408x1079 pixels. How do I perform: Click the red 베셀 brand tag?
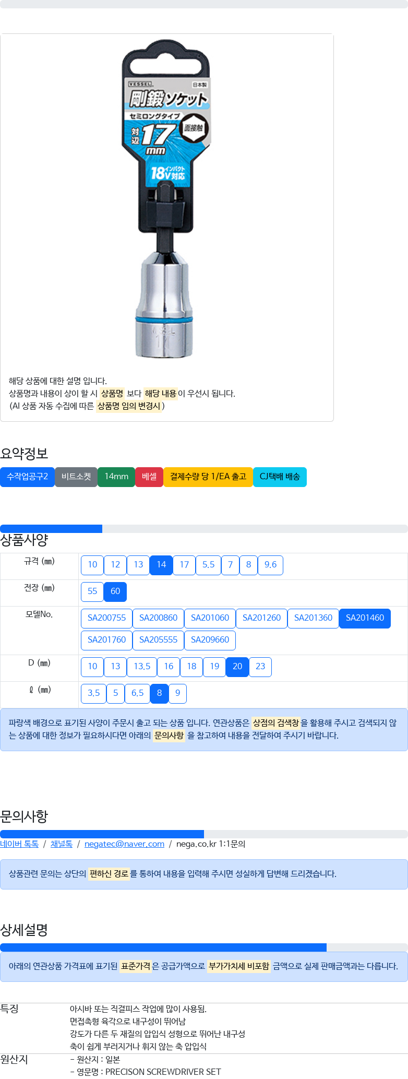pyautogui.click(x=149, y=477)
